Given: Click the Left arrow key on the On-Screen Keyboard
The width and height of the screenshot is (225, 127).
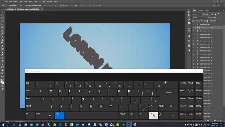Looking at the screenshot, I should 143,116.
